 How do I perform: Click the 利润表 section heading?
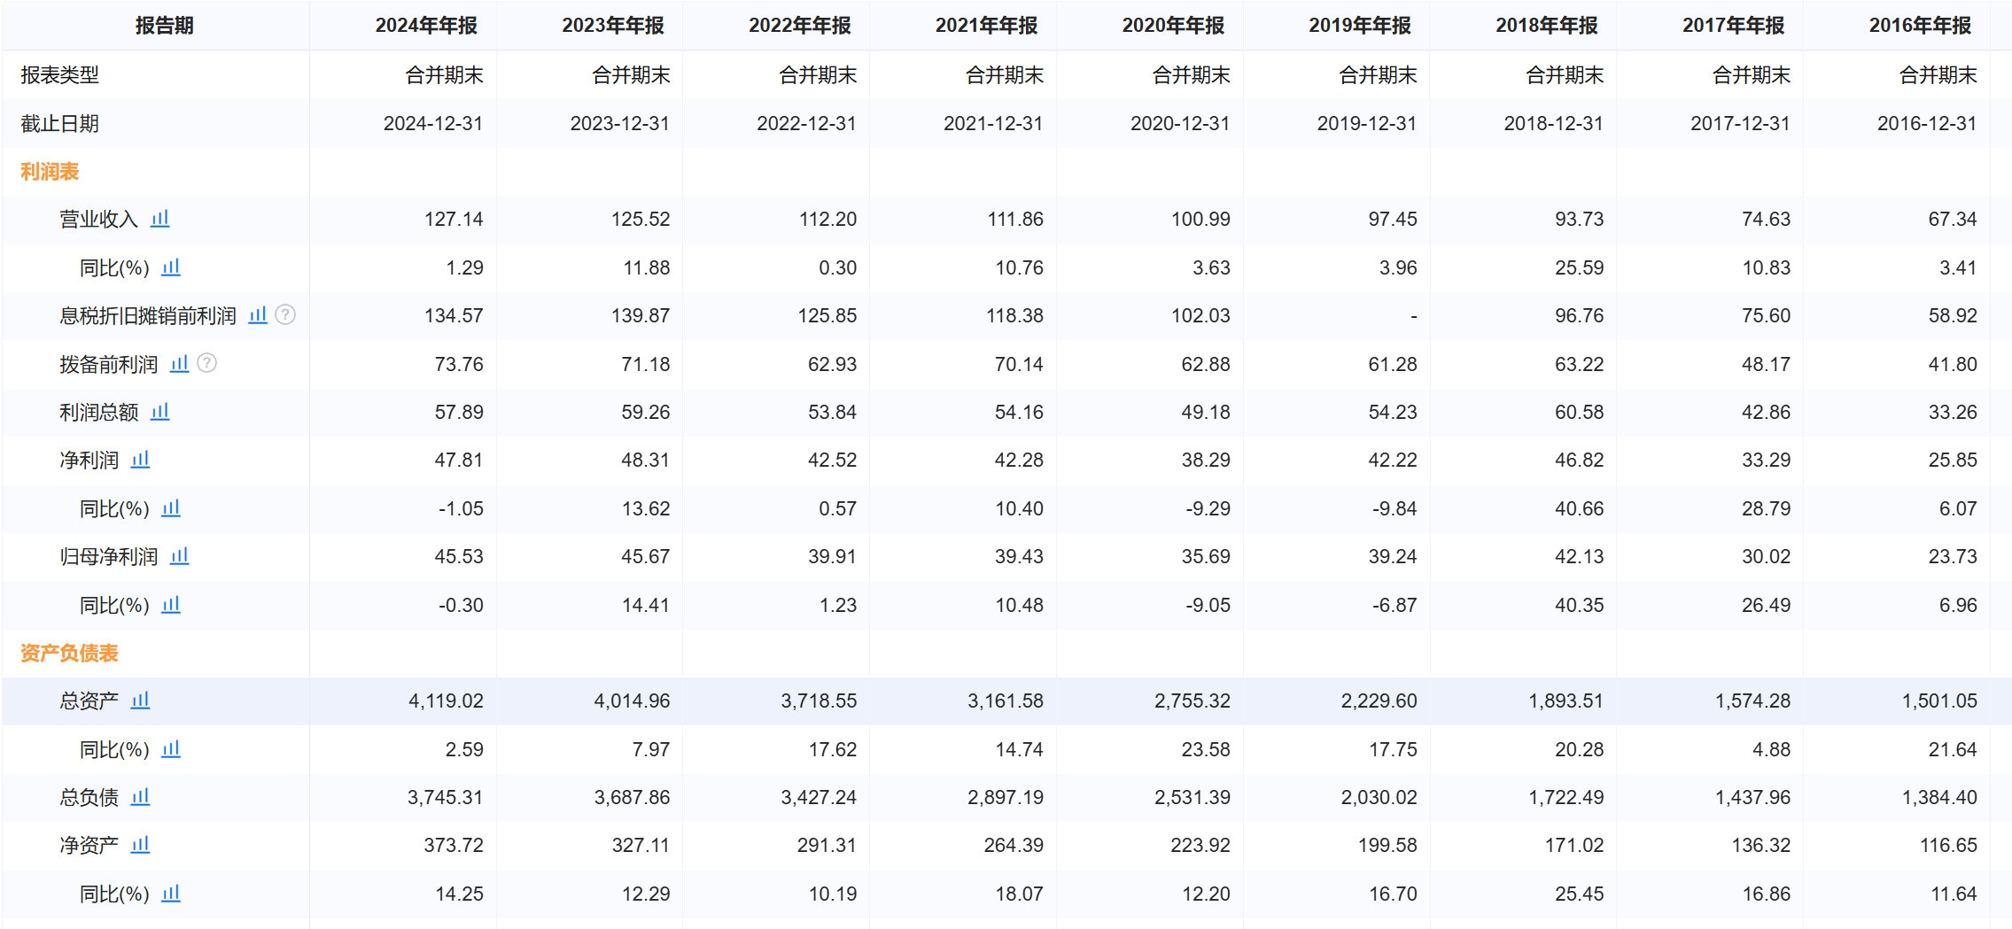[50, 172]
